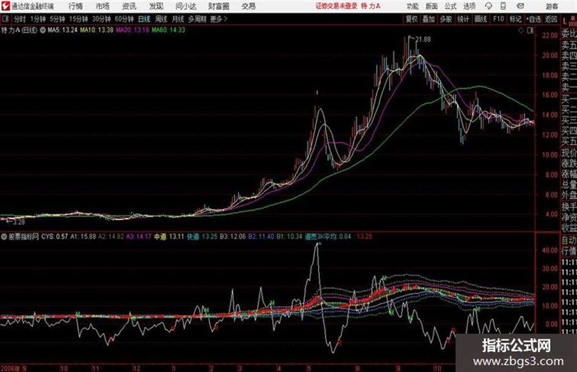
Task: Switch to the 月线 monthly tab
Action: point(178,19)
